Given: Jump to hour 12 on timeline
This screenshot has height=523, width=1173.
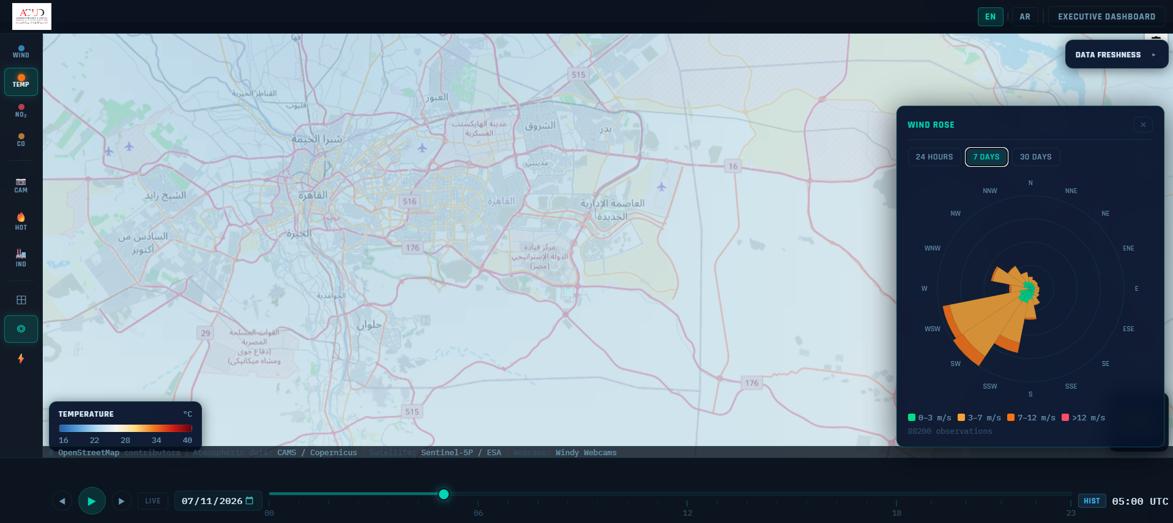Looking at the screenshot, I should 688,513.
